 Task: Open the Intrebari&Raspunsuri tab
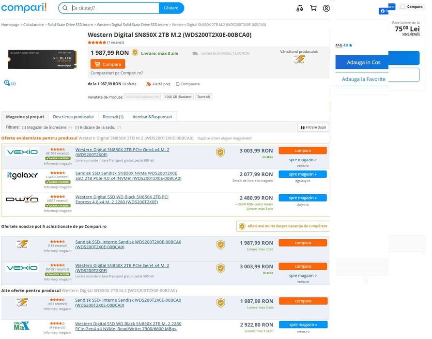153,117
